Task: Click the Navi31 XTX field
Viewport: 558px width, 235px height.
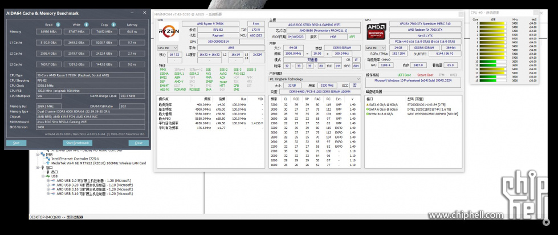Action: tap(425, 35)
